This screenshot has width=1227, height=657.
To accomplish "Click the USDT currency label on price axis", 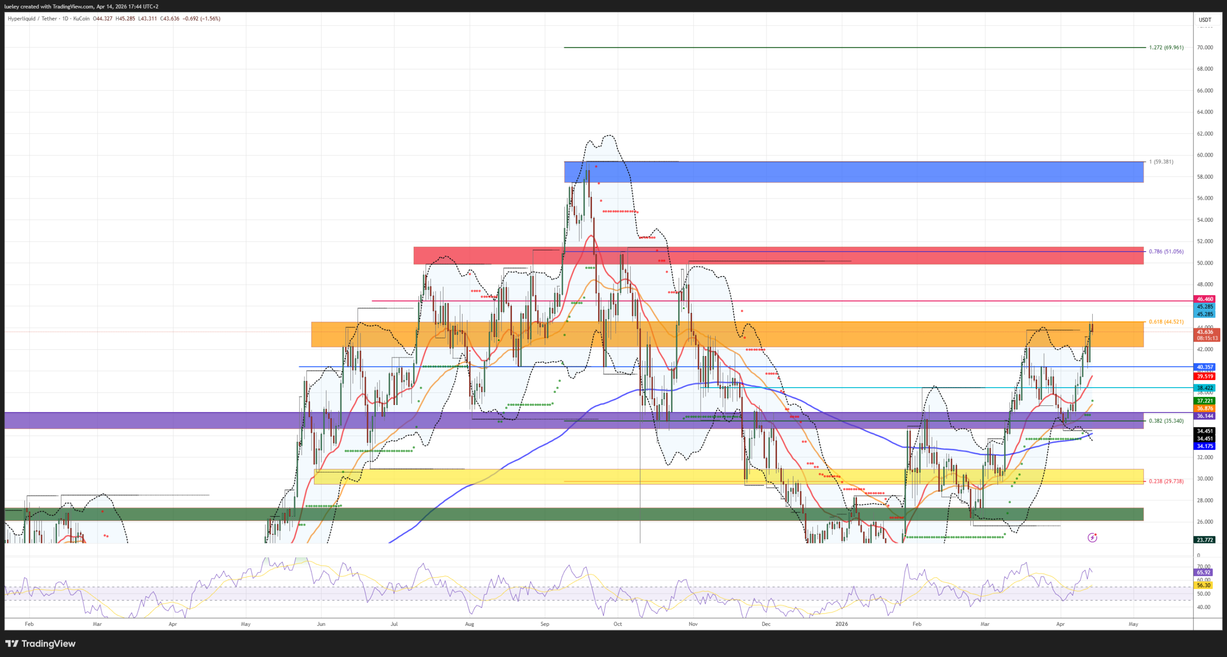I will (x=1204, y=20).
